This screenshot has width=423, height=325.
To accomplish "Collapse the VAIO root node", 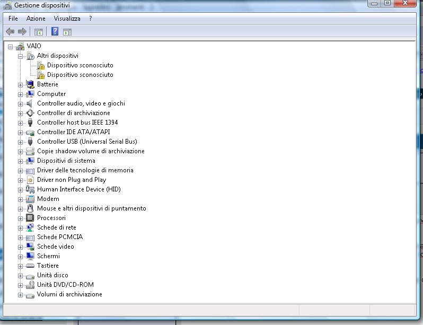I will click(x=10, y=47).
